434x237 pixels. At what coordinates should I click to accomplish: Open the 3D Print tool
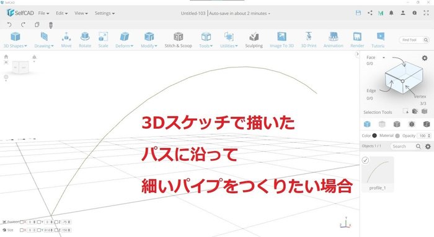point(309,40)
